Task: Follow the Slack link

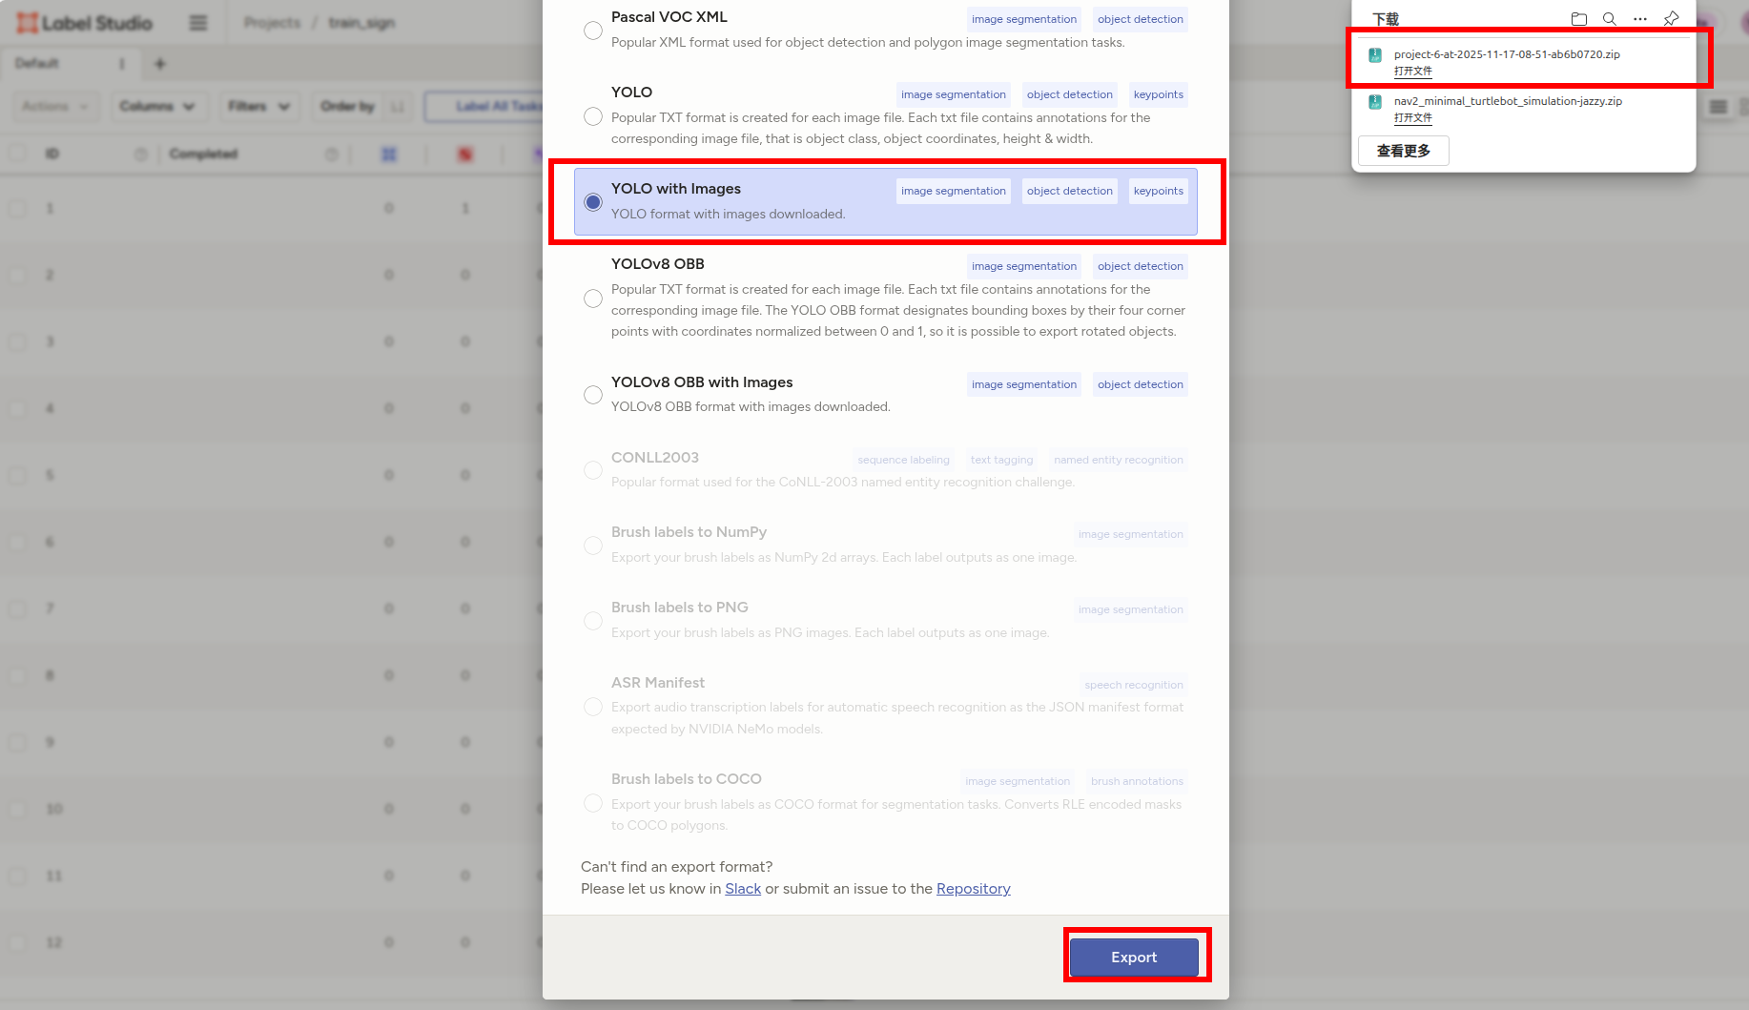Action: coord(742,889)
